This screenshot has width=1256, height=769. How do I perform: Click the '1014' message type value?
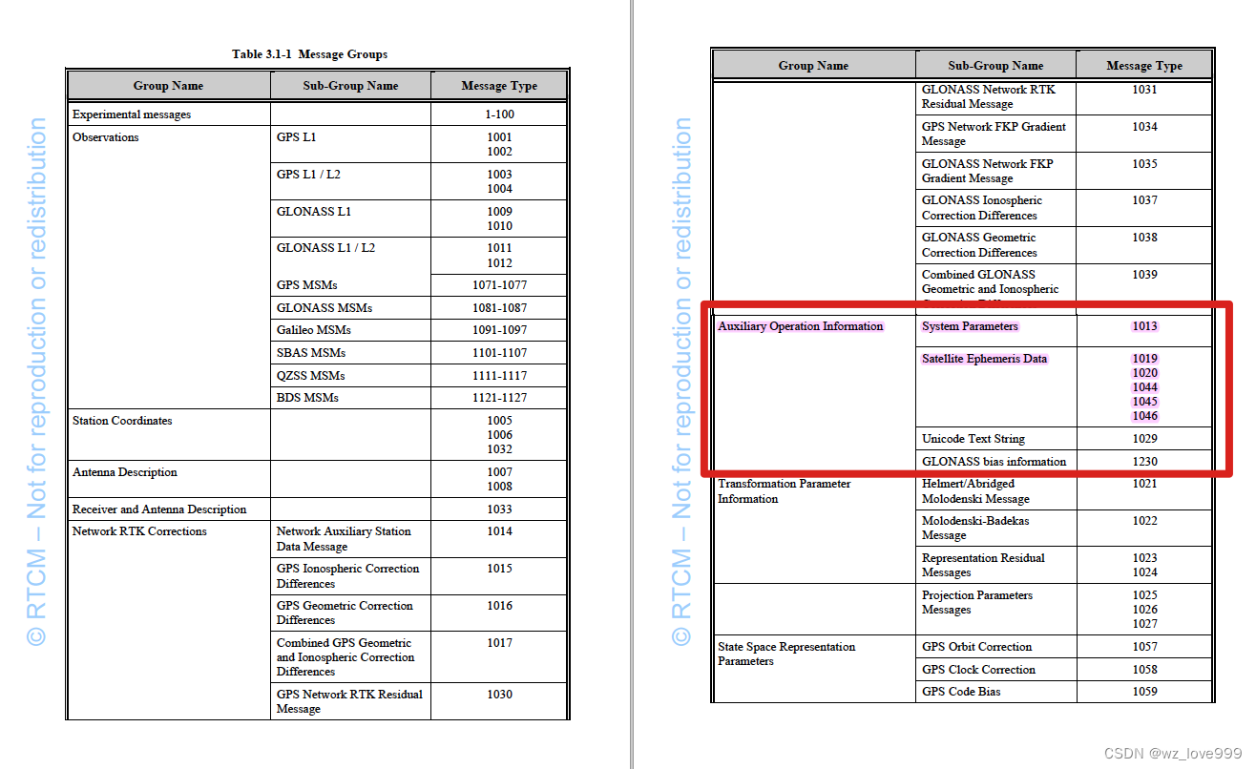(x=499, y=531)
